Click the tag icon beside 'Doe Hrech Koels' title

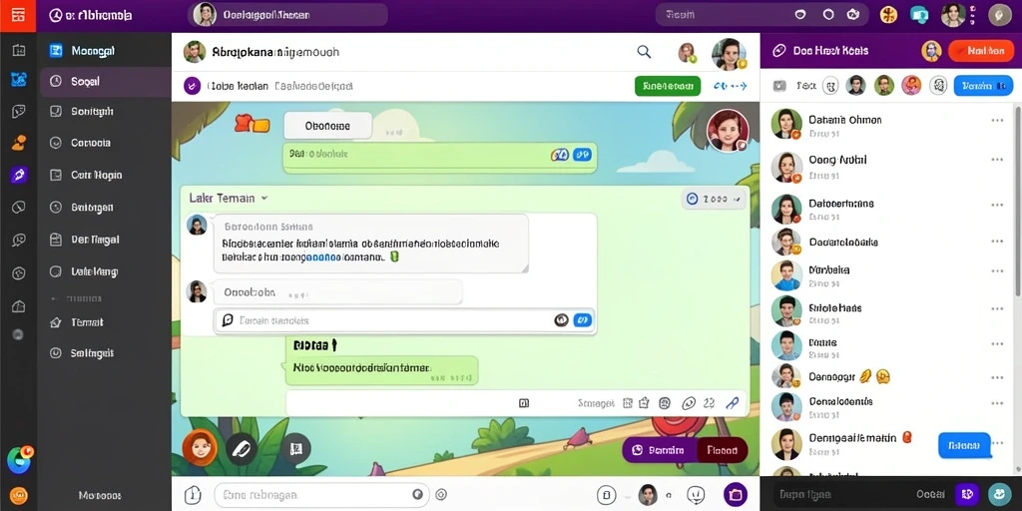click(777, 51)
